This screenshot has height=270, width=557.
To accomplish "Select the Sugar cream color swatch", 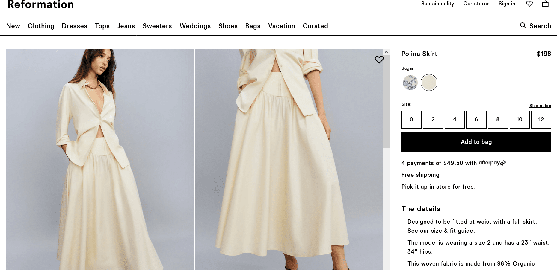I will pos(429,83).
